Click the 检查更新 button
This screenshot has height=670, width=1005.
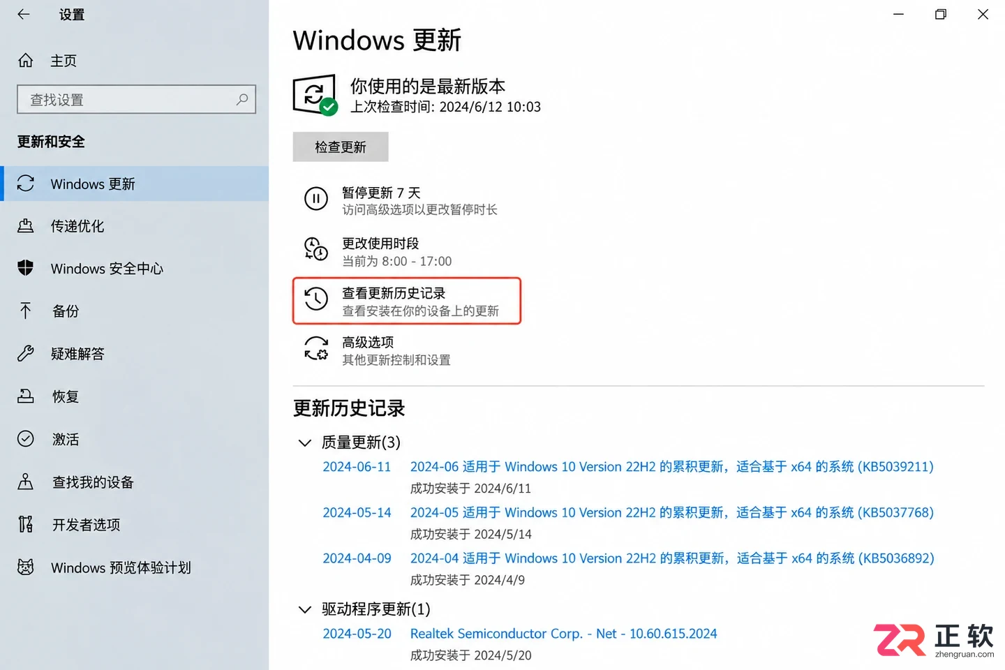click(x=341, y=147)
